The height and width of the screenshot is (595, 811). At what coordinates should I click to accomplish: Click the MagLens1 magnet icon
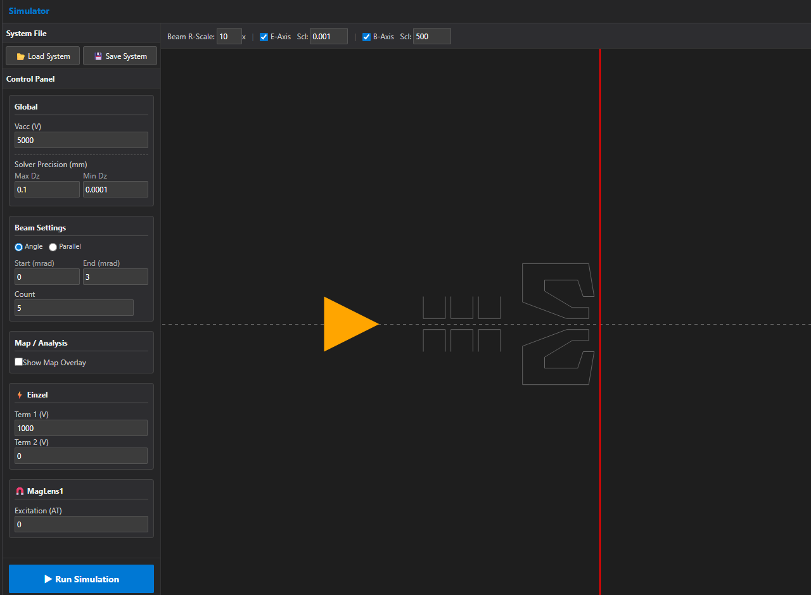point(20,491)
